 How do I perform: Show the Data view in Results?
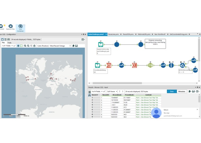pos(172,91)
